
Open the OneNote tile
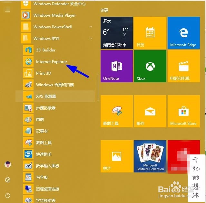click(x=117, y=66)
